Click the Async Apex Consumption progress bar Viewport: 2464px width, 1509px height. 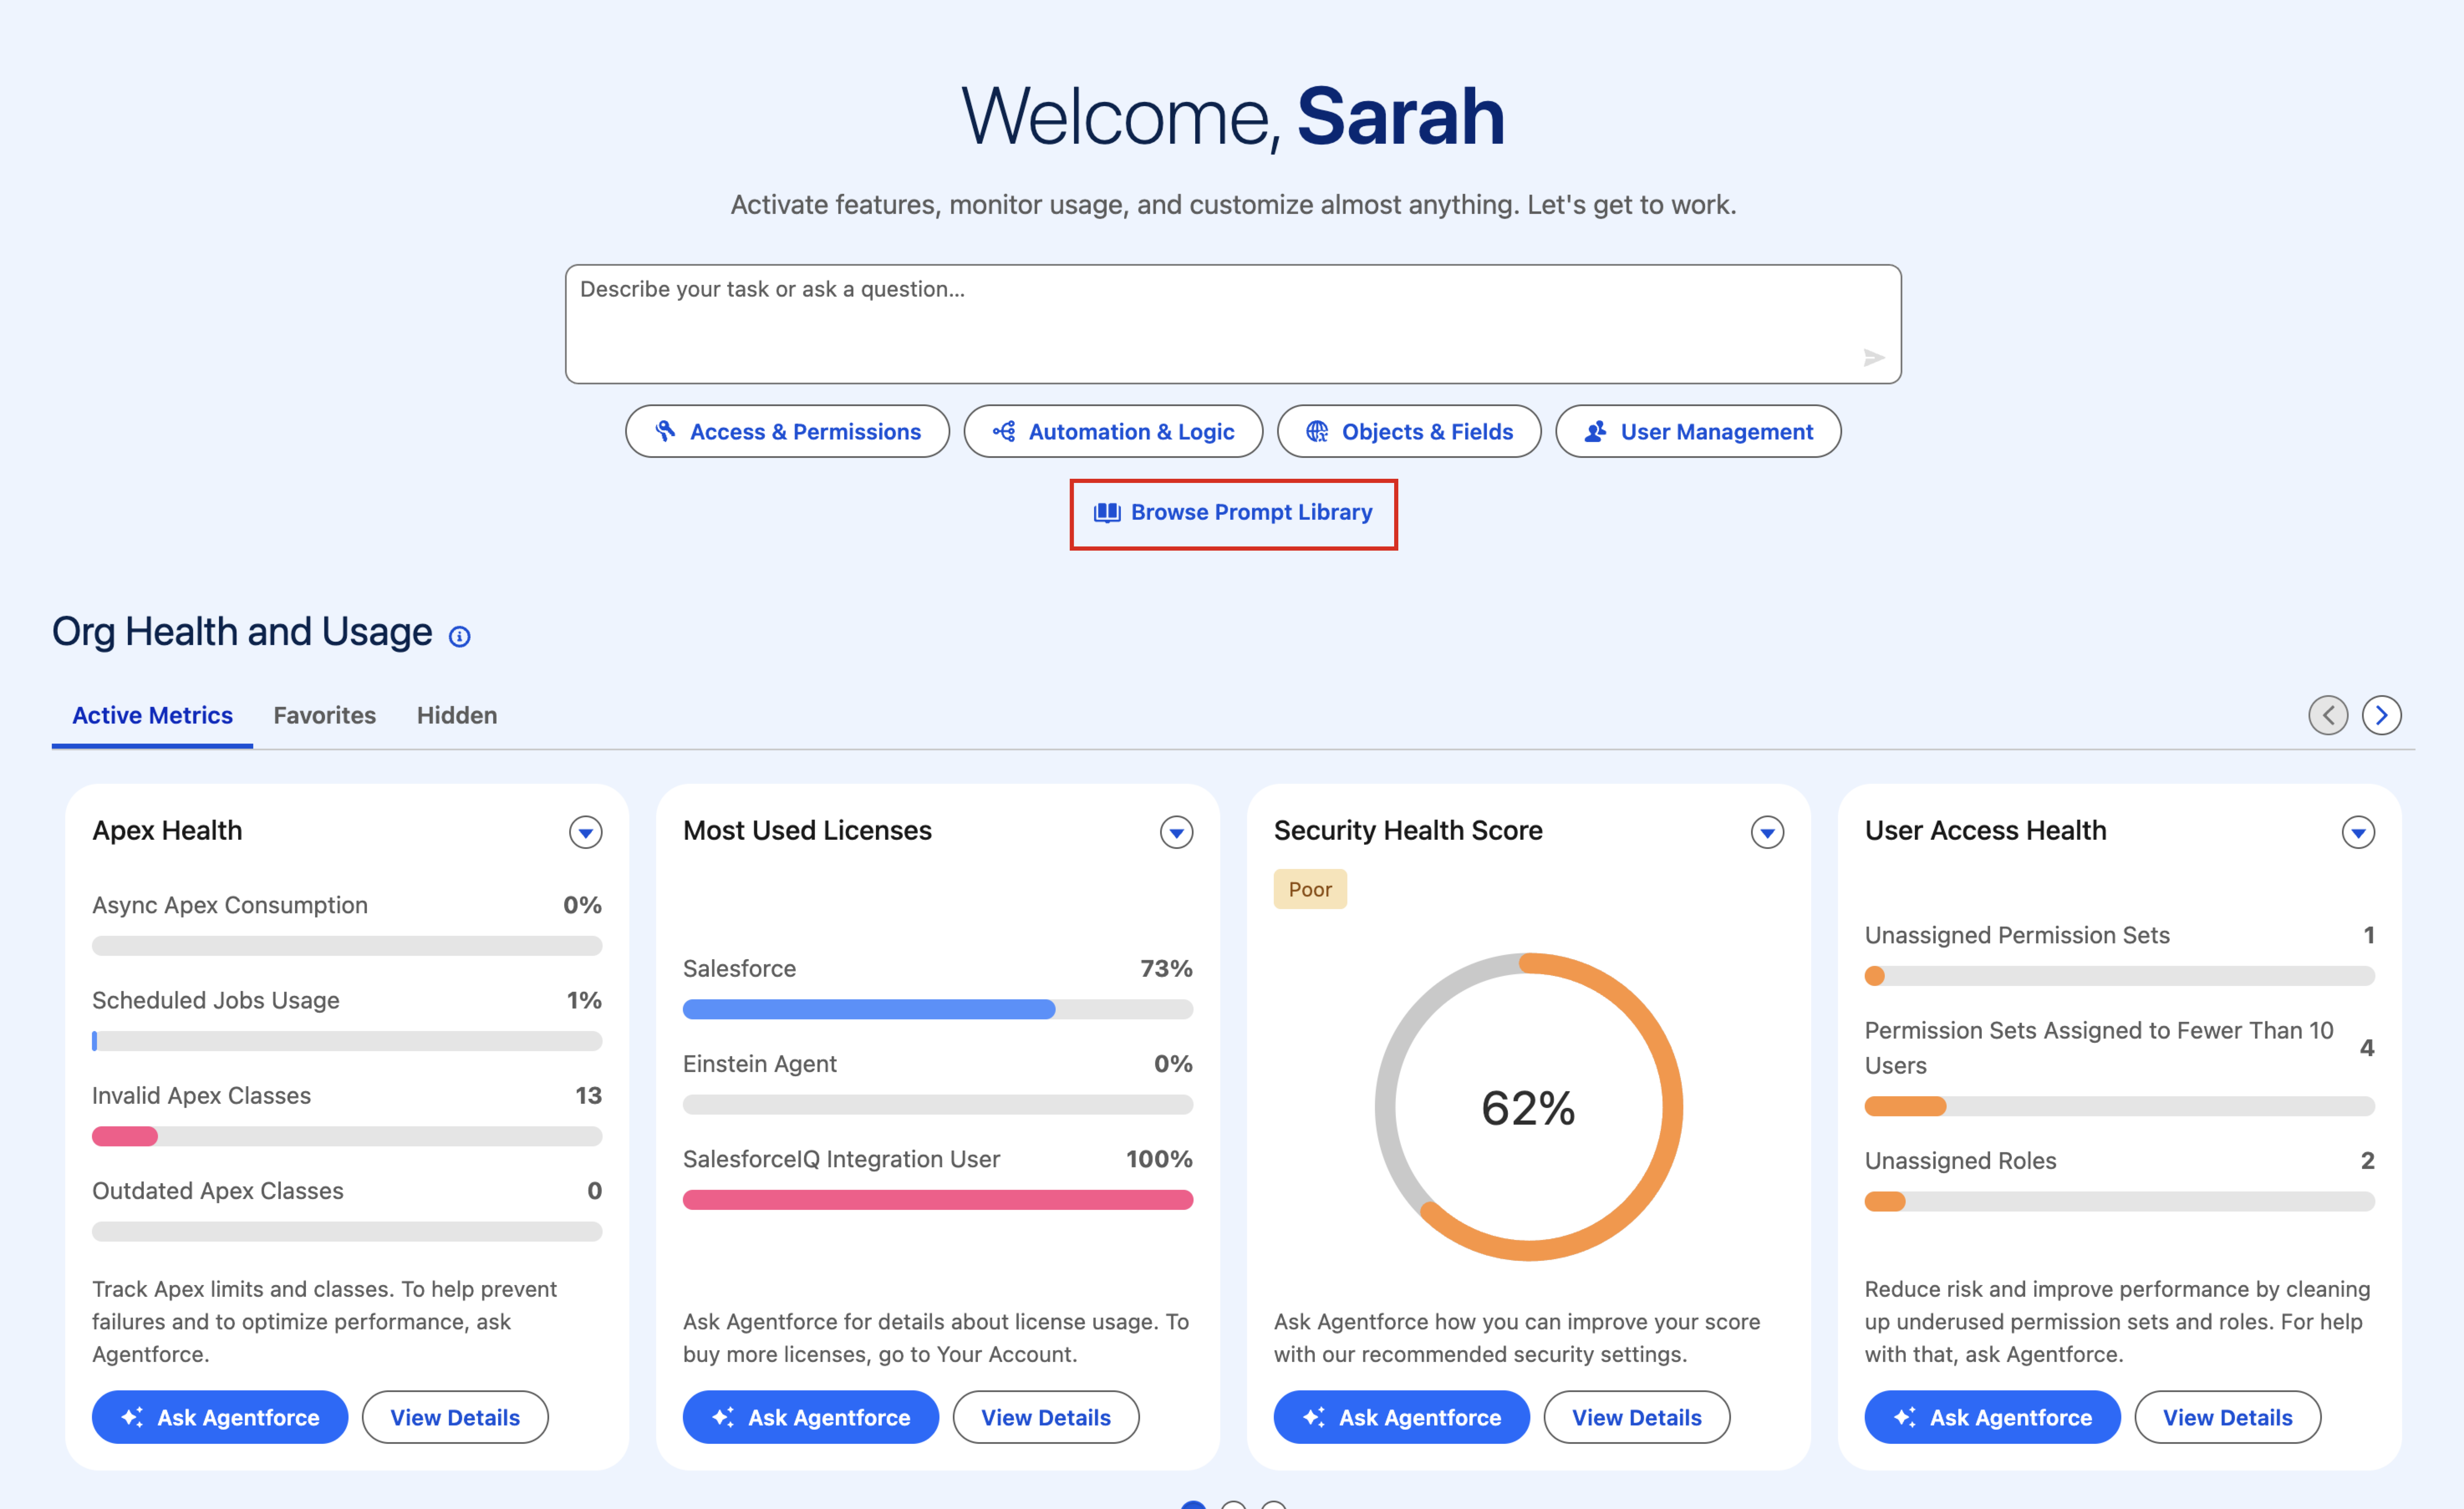[347, 946]
